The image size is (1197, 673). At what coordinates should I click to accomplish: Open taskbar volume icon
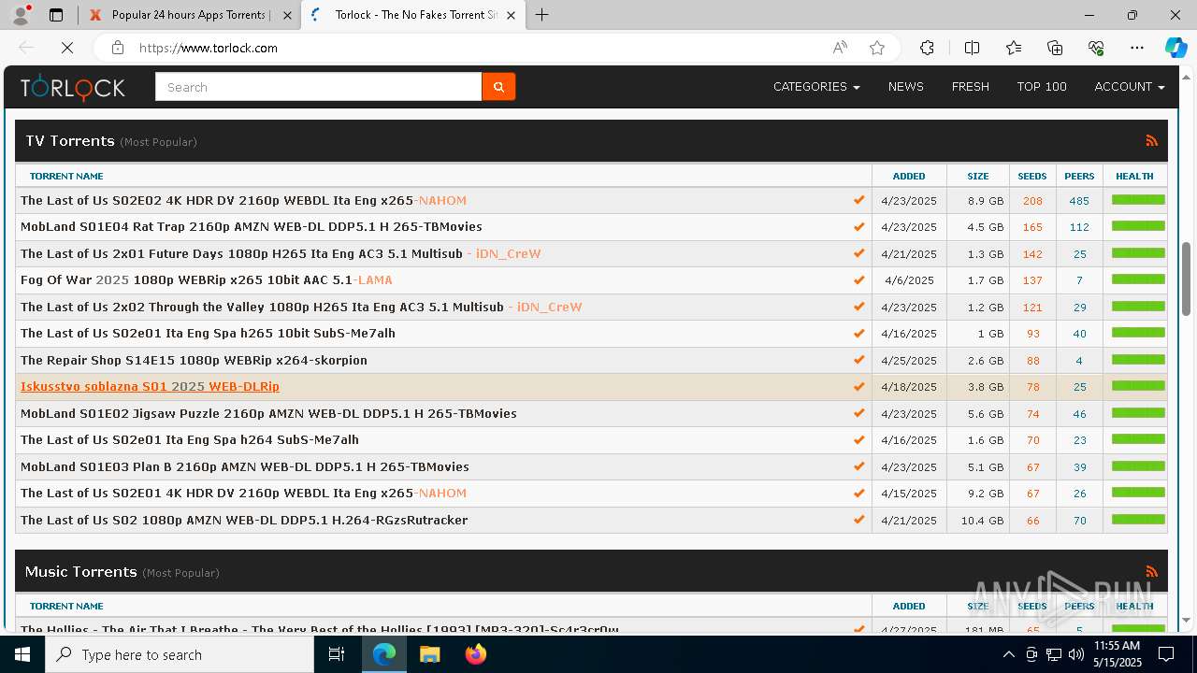point(1075,654)
